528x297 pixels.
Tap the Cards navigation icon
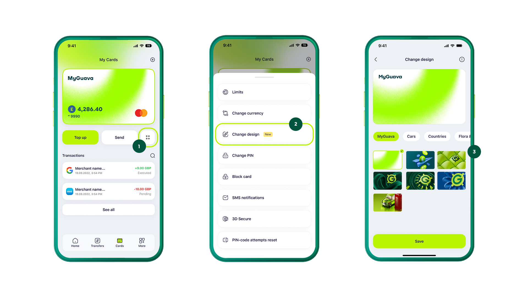click(x=119, y=242)
